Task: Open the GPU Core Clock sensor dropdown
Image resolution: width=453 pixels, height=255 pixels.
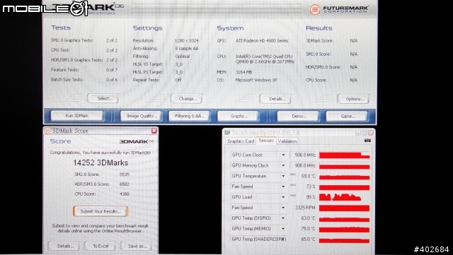Action: coord(283,155)
